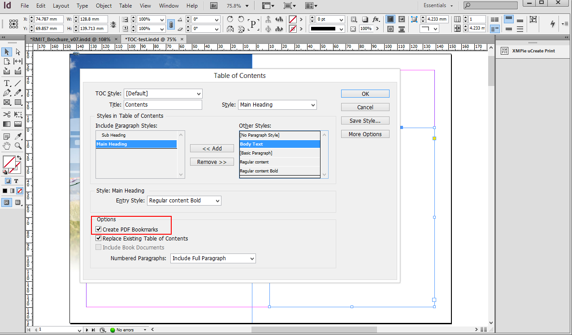Select the Type tool

6,83
